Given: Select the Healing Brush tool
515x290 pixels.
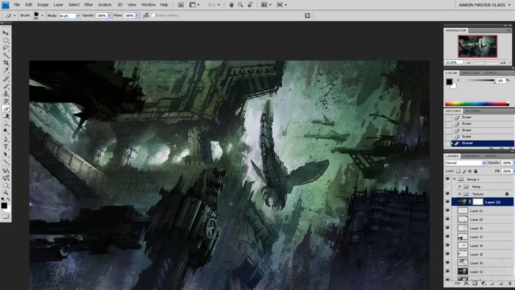Looking at the screenshot, I should [x=6, y=79].
